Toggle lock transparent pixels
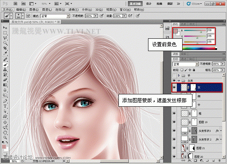Image resolution: width=227 pixels, height=164 pixels. point(182,70)
